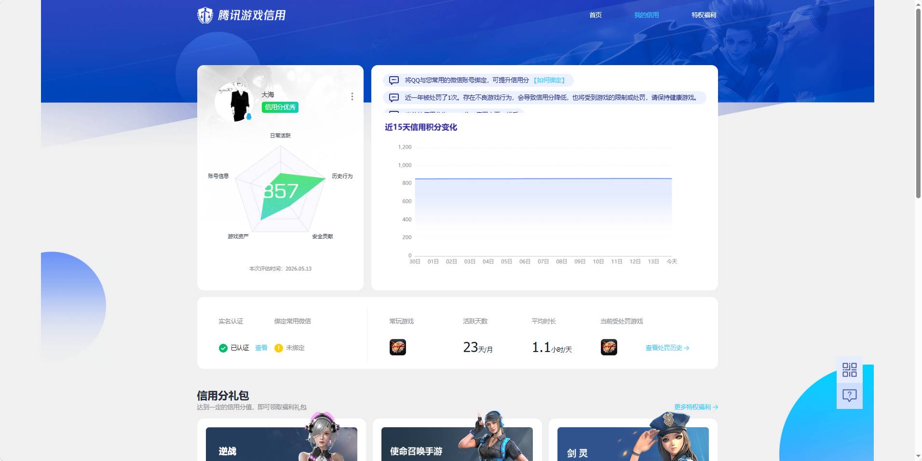Screen dimensions: 922x461
Task: Click the message icon beside penalty notice
Action: click(394, 97)
